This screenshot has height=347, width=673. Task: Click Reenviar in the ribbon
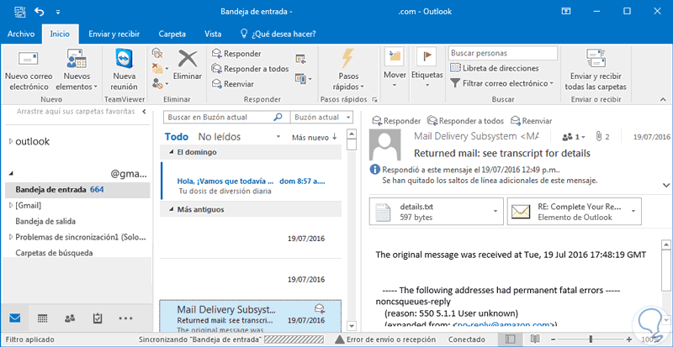tap(233, 84)
